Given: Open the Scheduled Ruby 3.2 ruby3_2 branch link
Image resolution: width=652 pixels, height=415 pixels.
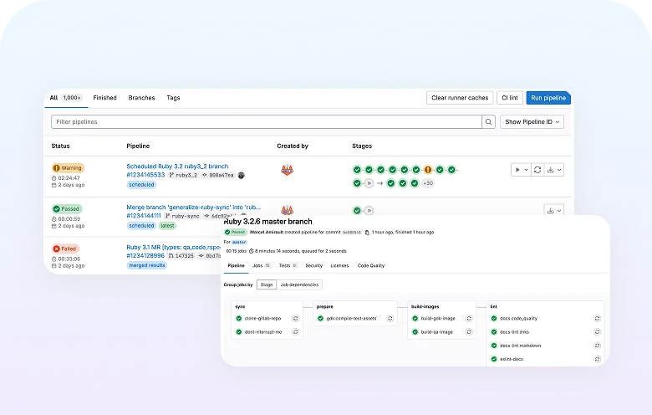Looking at the screenshot, I should click(x=177, y=166).
